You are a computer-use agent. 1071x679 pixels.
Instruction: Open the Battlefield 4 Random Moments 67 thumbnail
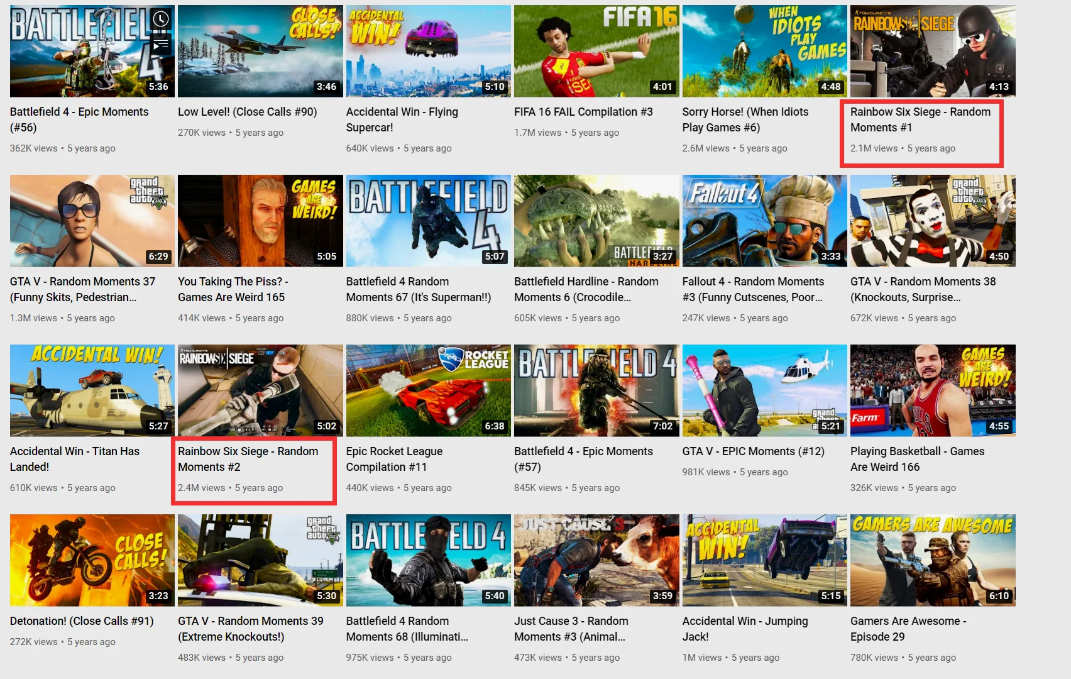[429, 221]
